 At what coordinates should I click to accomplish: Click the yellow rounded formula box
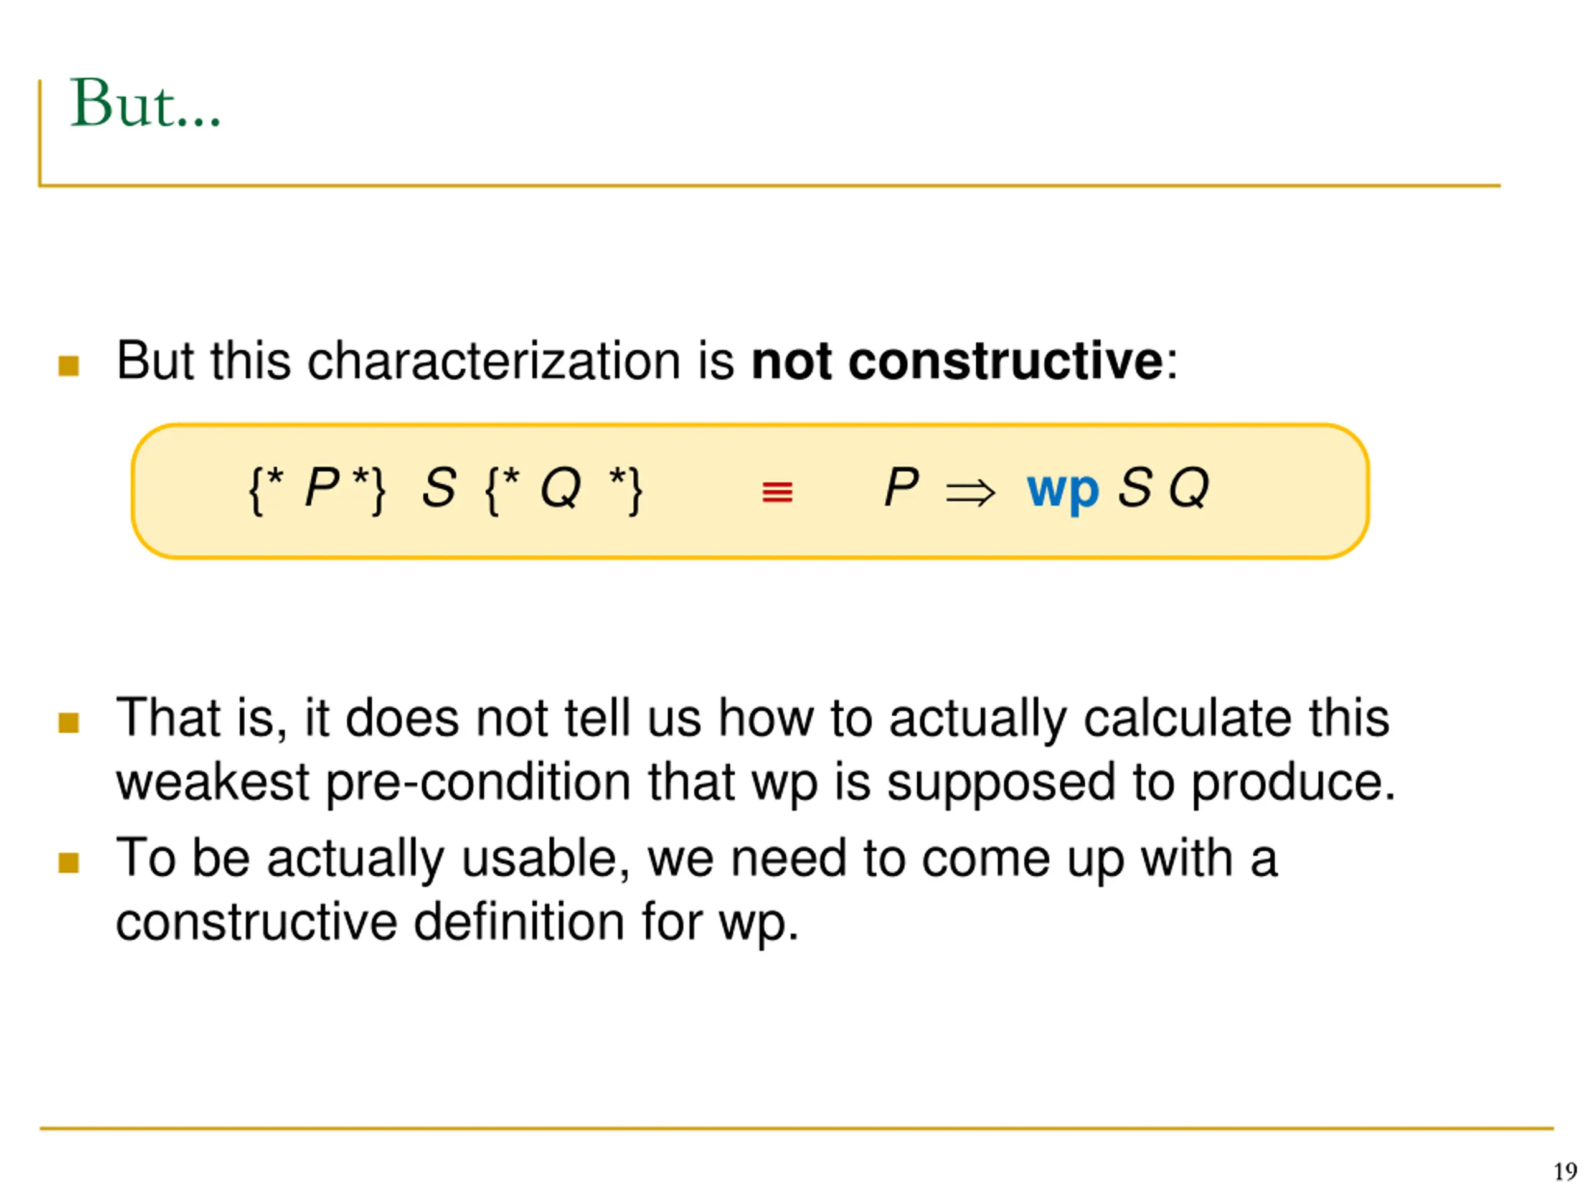[x=750, y=491]
